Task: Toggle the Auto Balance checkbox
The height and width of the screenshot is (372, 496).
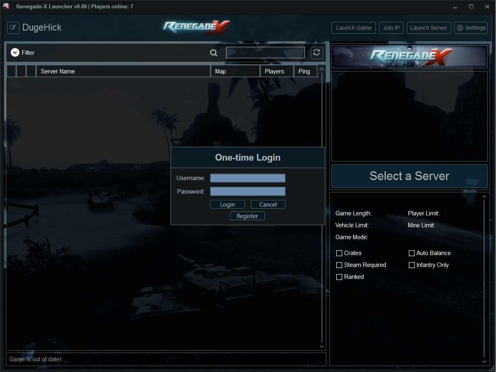Action: 412,253
